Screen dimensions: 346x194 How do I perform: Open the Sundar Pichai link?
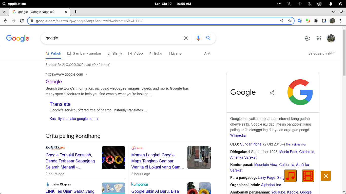click(x=251, y=144)
